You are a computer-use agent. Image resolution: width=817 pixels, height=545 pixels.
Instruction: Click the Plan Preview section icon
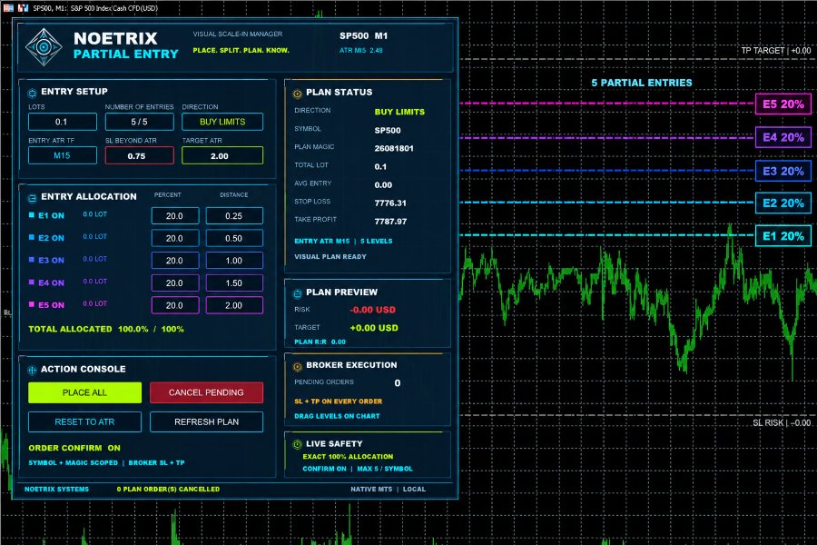[x=297, y=293]
